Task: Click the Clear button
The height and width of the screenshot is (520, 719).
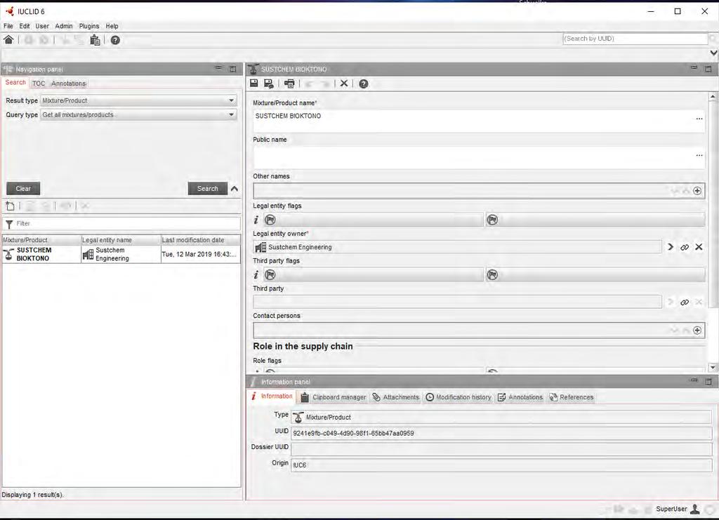Action: [x=23, y=189]
